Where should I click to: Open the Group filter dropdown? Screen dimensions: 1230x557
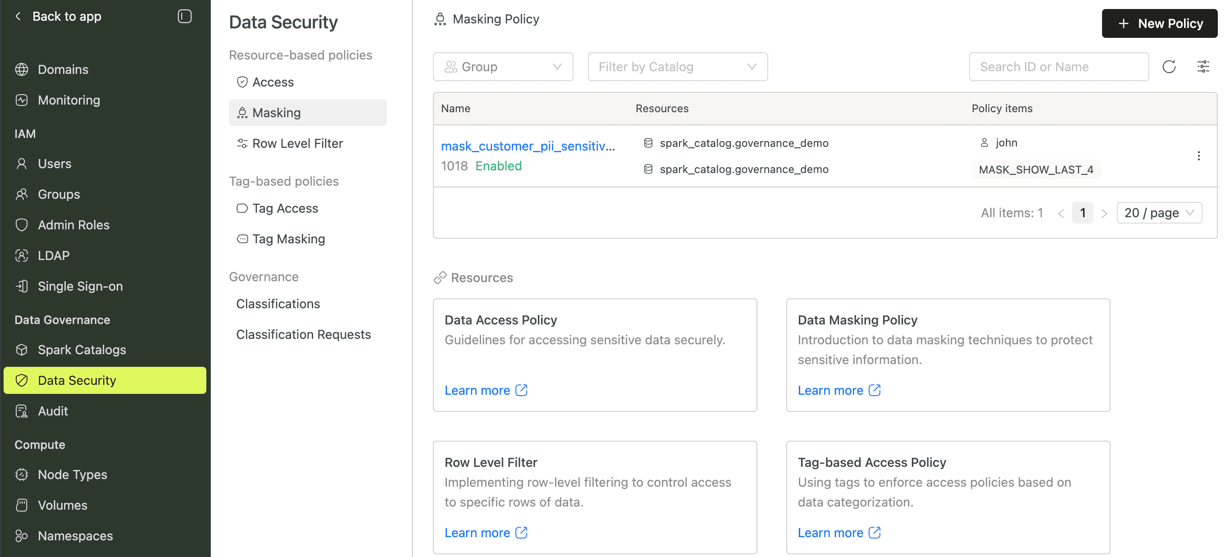click(503, 66)
